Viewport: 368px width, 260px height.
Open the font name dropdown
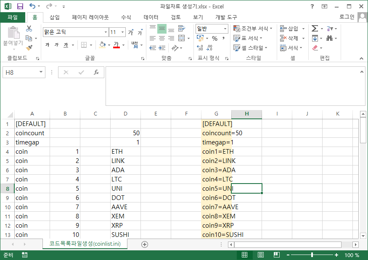coord(106,32)
